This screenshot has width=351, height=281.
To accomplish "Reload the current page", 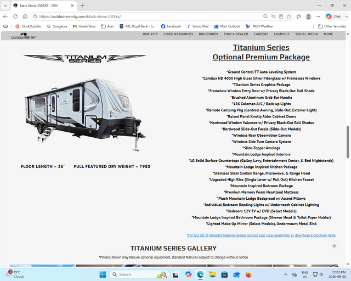I will 15,16.
